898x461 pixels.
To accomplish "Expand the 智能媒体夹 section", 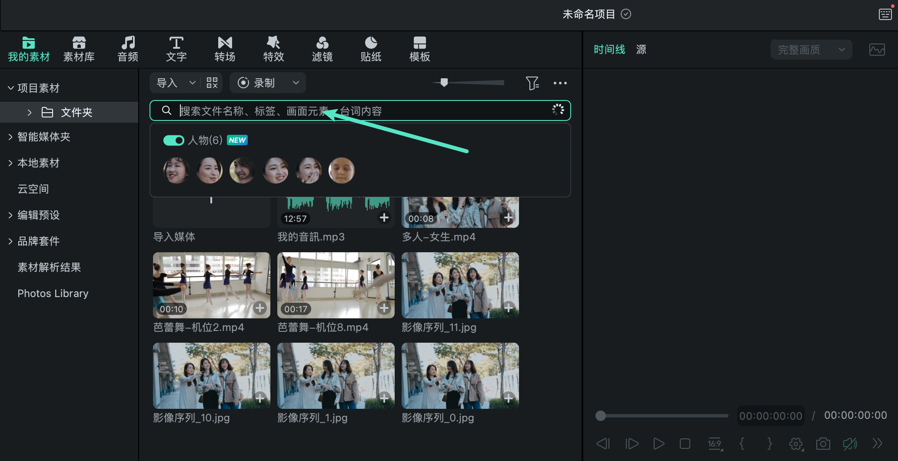I will tap(11, 137).
